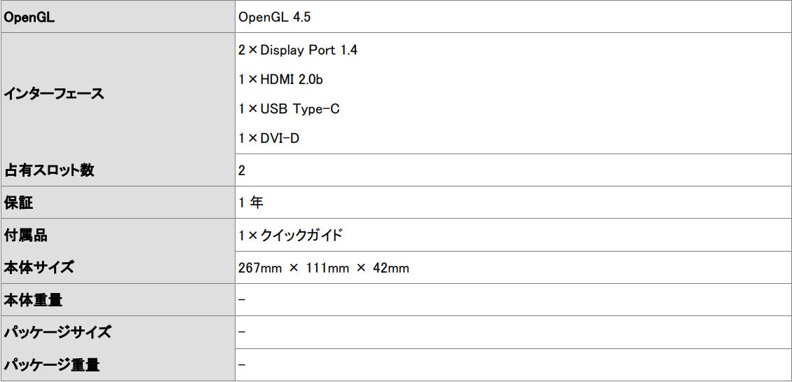Screen dimensions: 792x382
Task: Click the 本体重量 row label
Action: pyautogui.click(x=33, y=300)
